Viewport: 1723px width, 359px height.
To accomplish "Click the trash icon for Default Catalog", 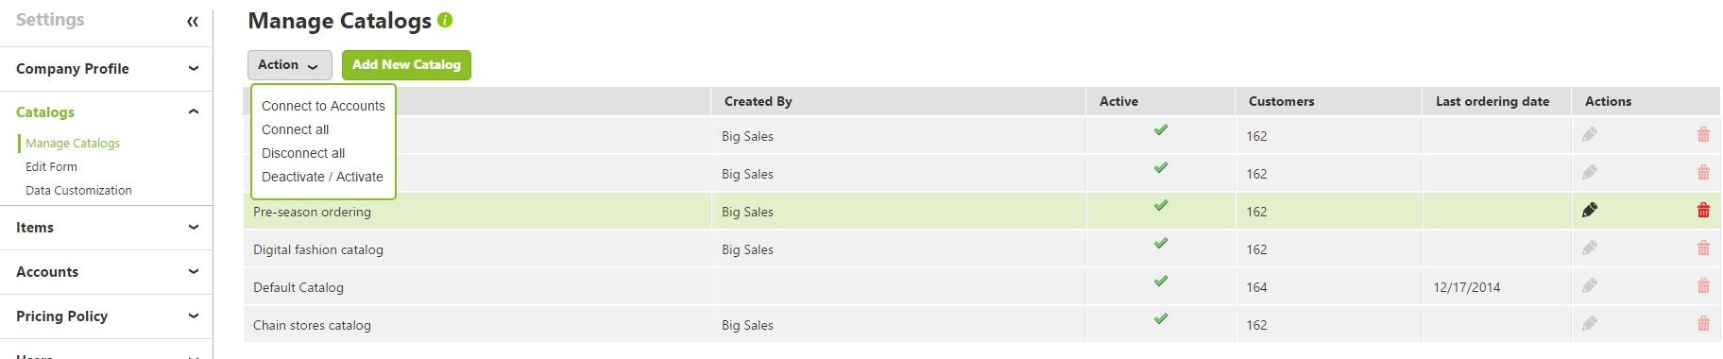I will pos(1703,286).
